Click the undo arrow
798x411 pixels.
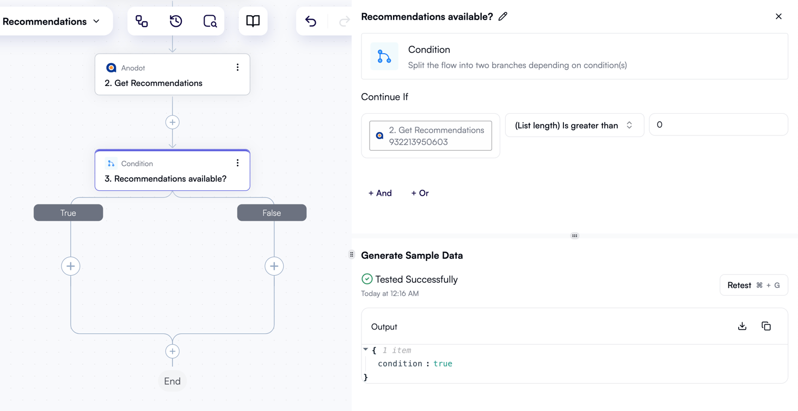click(311, 21)
